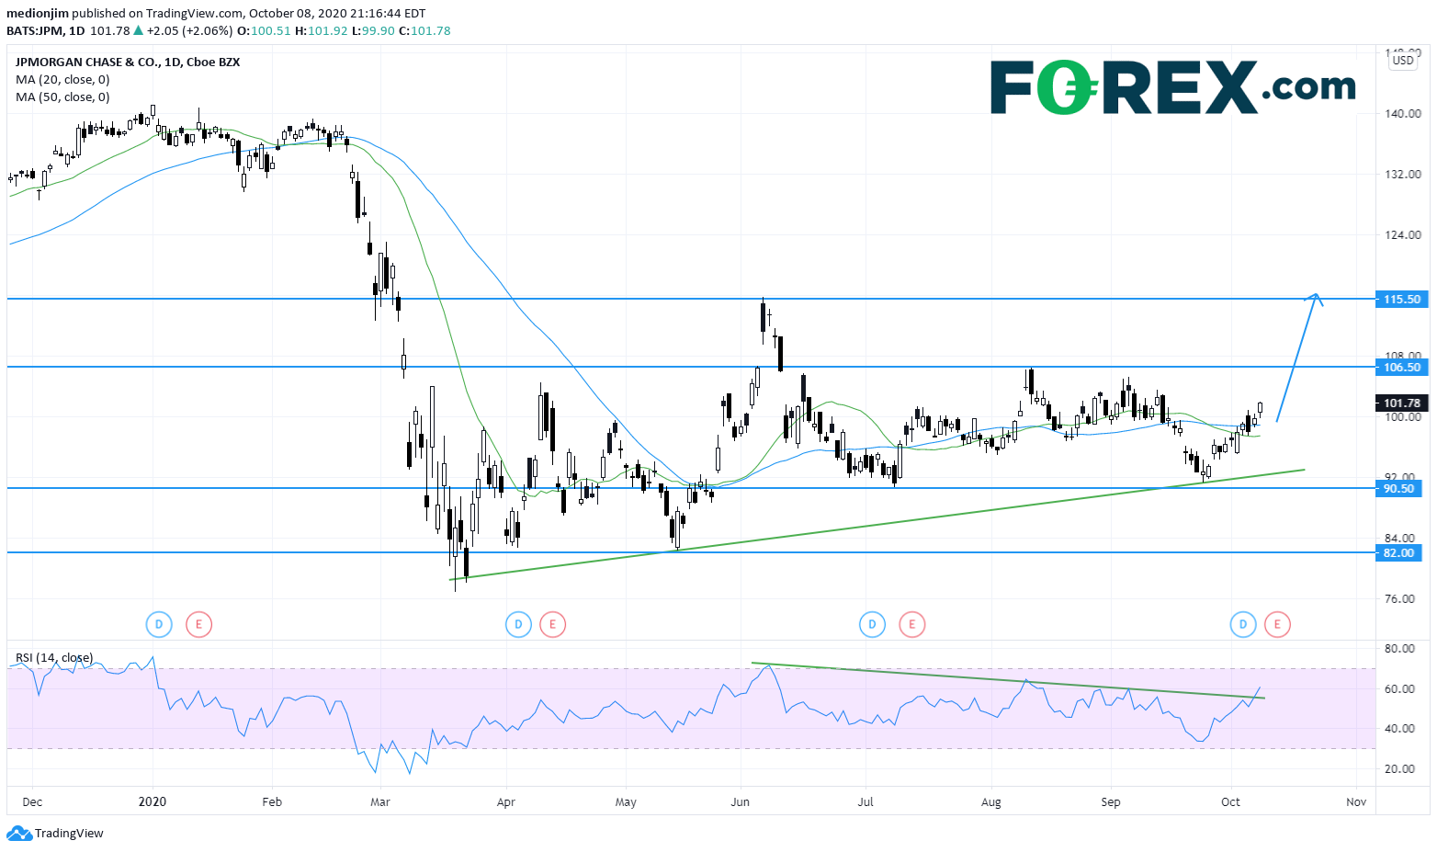Click the L:99.90 low value in header
The height and width of the screenshot is (852, 1437).
click(373, 30)
